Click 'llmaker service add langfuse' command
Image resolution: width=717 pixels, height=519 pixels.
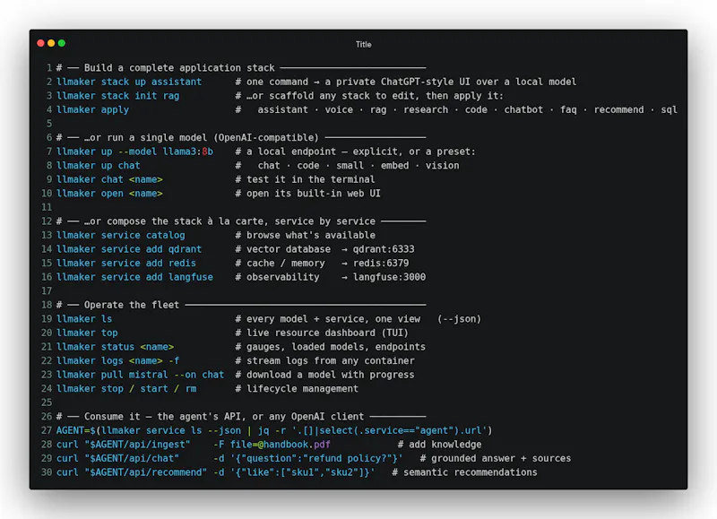[135, 277]
